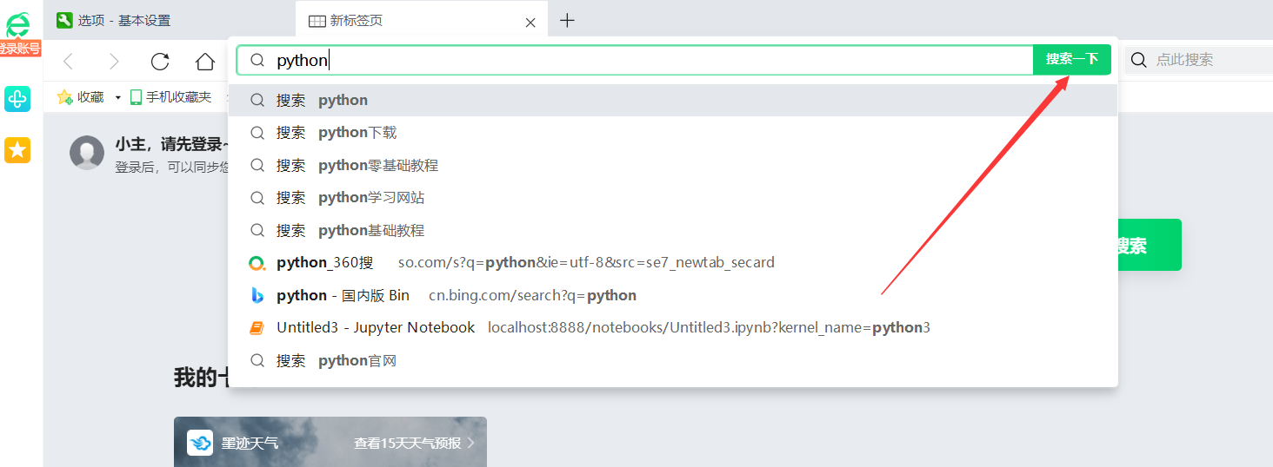Click the 点此搜索 search box
The image size is (1273, 467).
tap(1200, 60)
